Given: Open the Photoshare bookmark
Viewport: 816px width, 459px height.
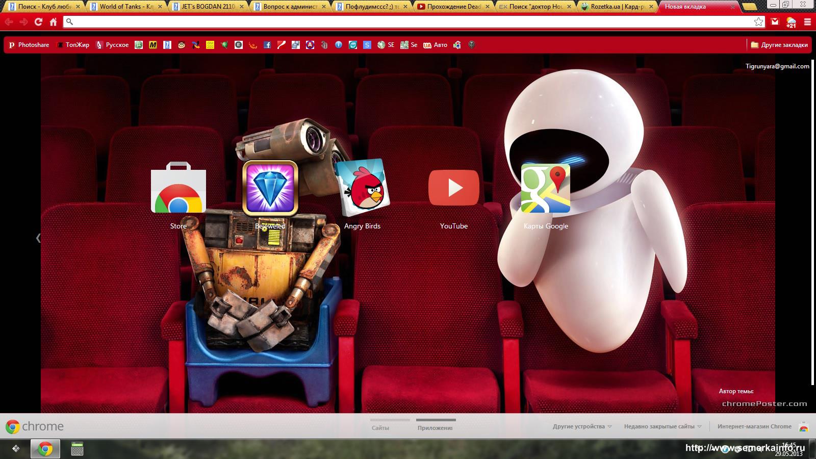Looking at the screenshot, I should 29,45.
